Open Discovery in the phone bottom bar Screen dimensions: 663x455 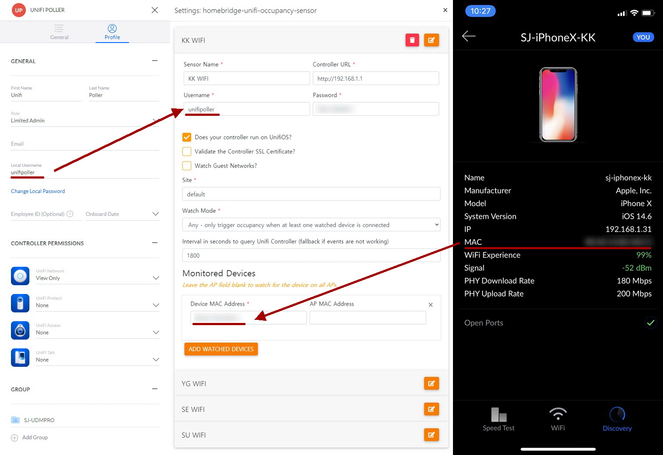point(617,419)
